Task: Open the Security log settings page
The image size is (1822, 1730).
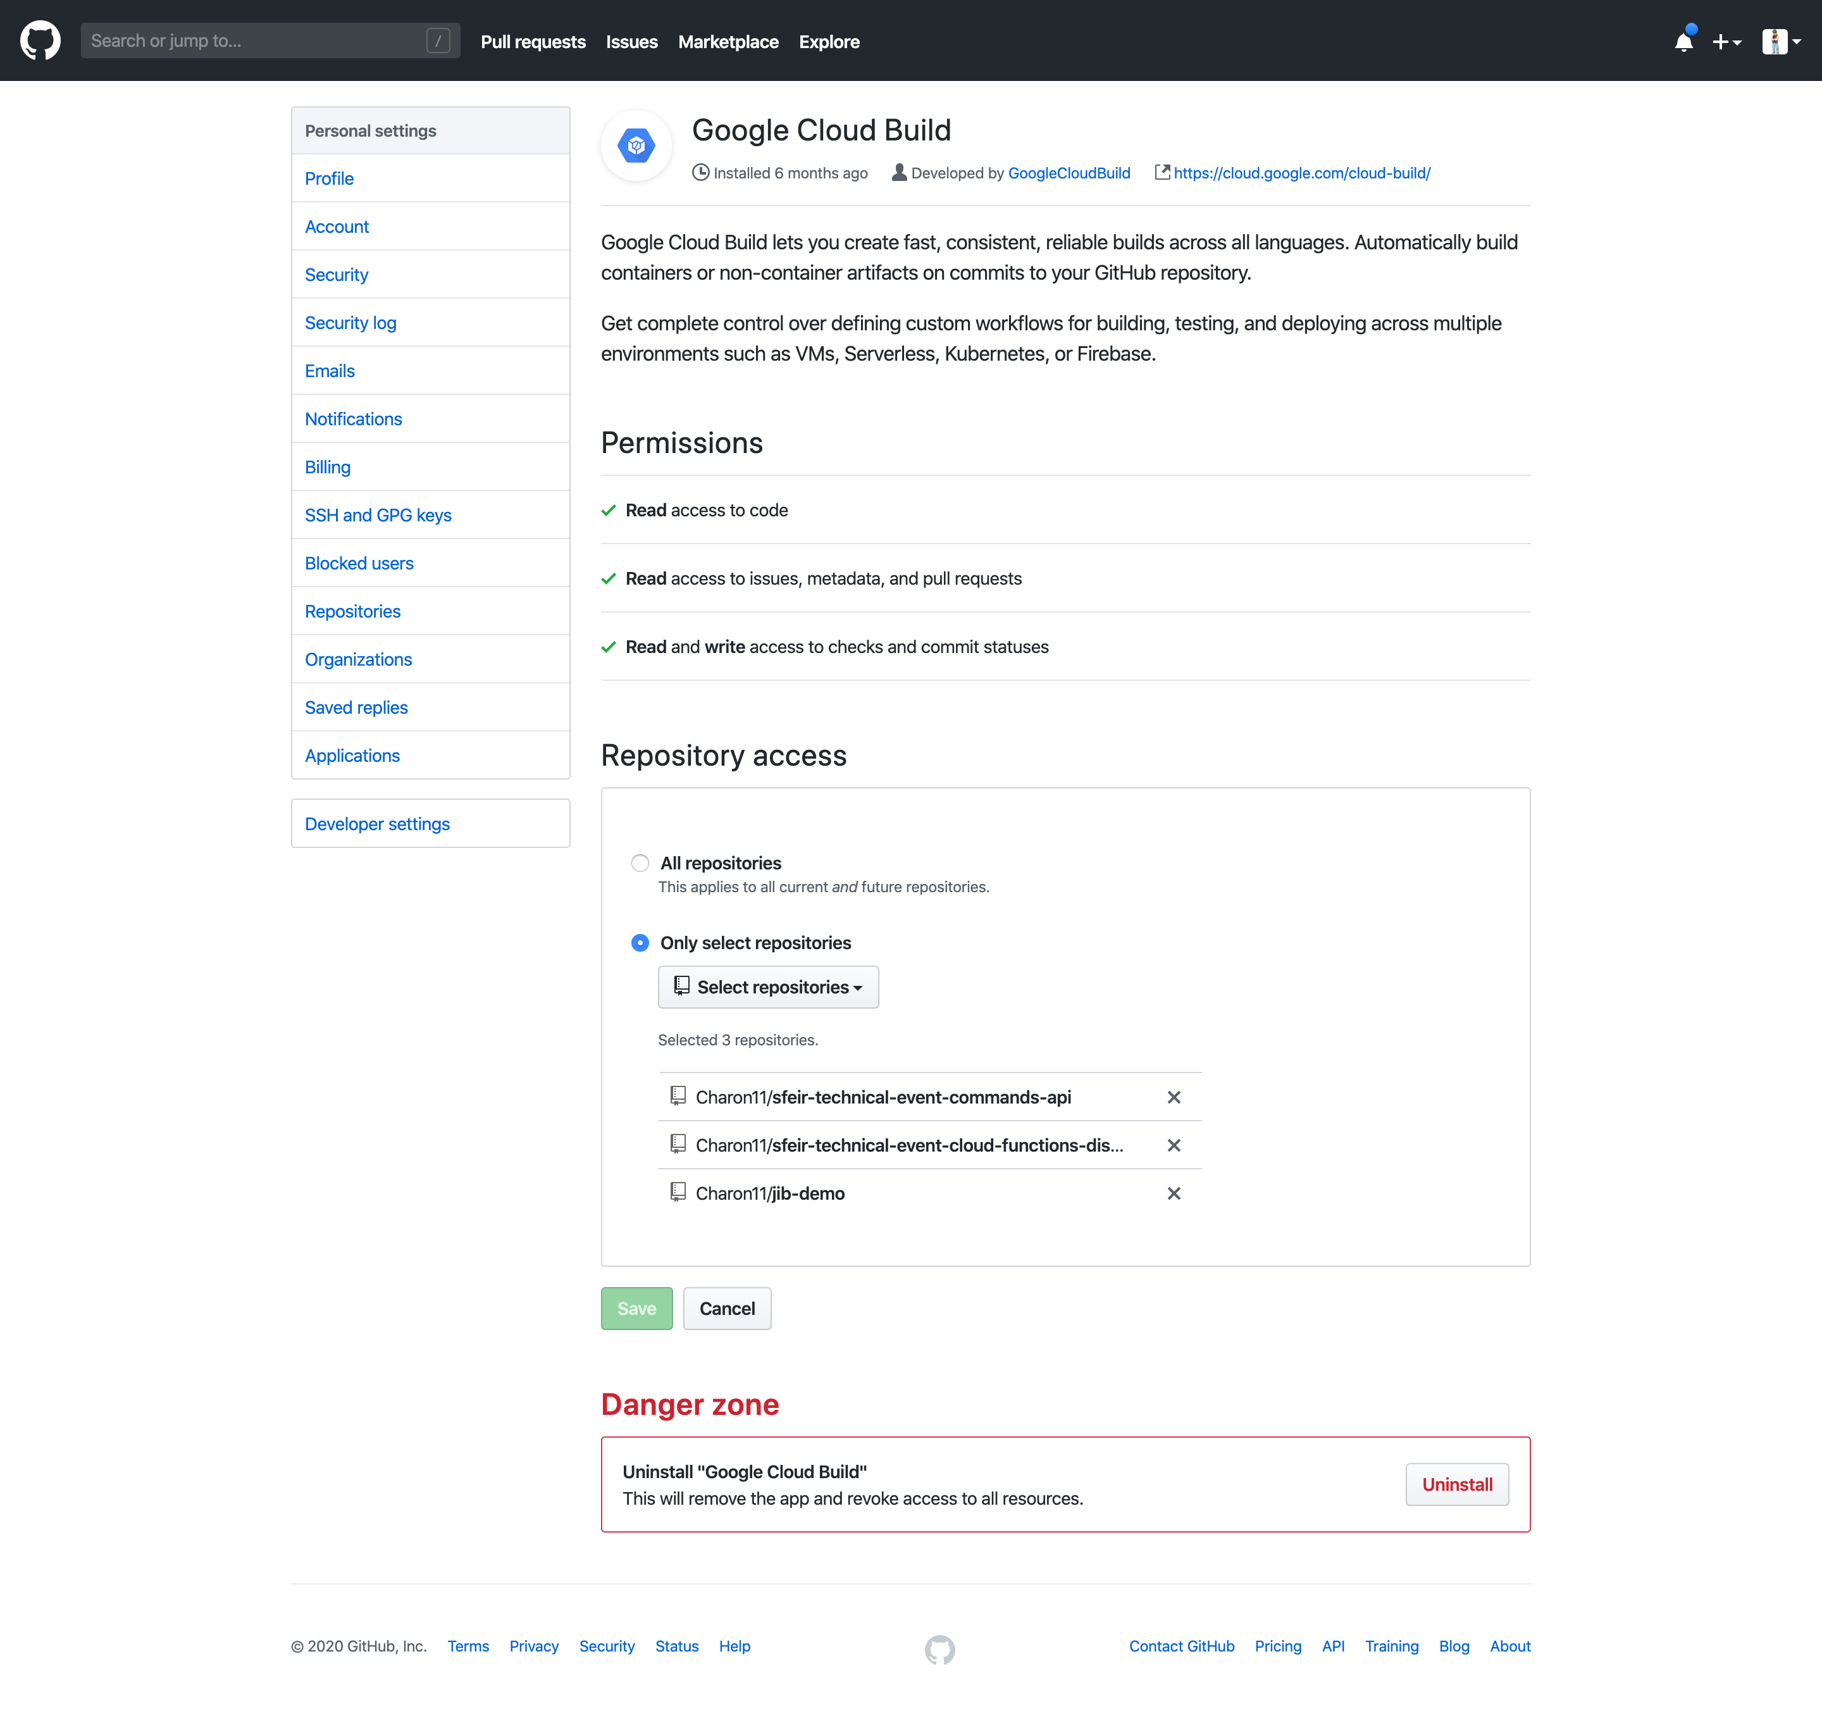Action: tap(431, 322)
